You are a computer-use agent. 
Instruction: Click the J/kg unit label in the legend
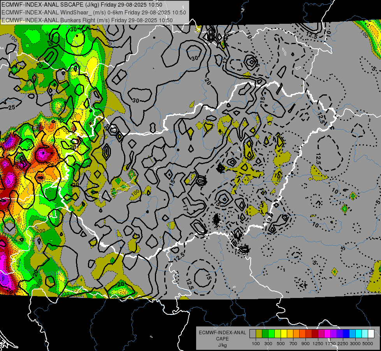(222, 345)
